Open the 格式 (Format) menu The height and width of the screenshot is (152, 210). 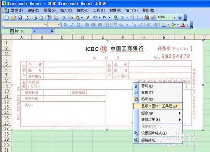pos(82,10)
